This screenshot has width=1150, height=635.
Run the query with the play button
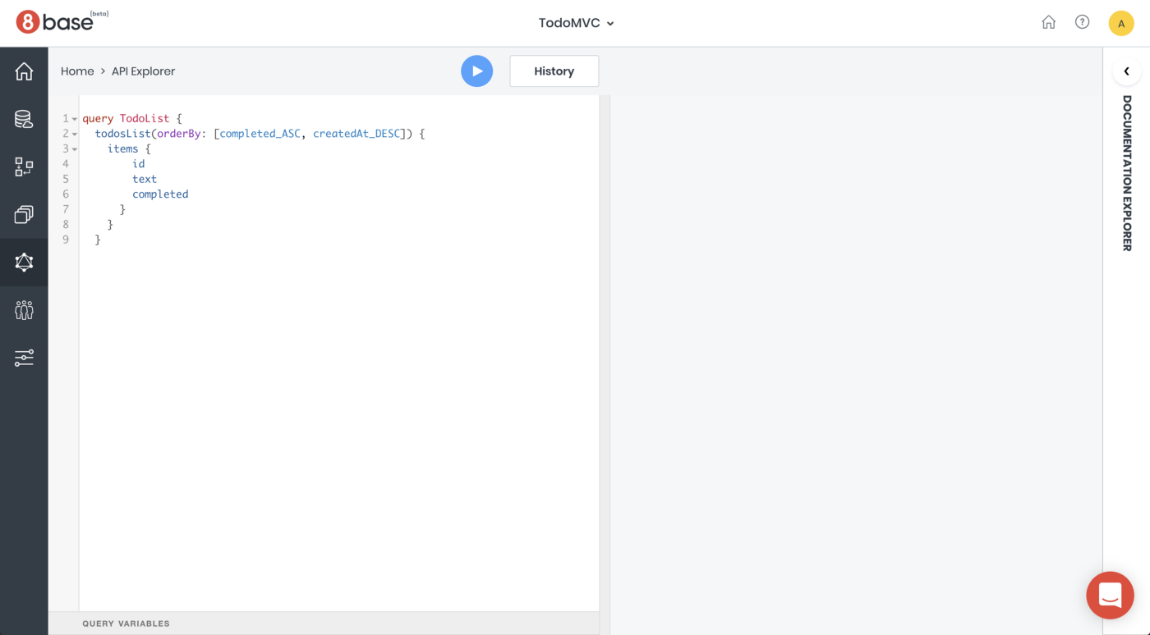click(x=477, y=71)
